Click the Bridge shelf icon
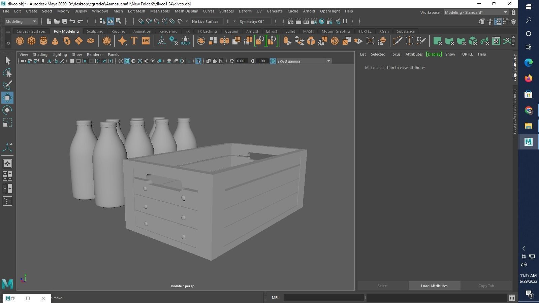 coord(299,41)
